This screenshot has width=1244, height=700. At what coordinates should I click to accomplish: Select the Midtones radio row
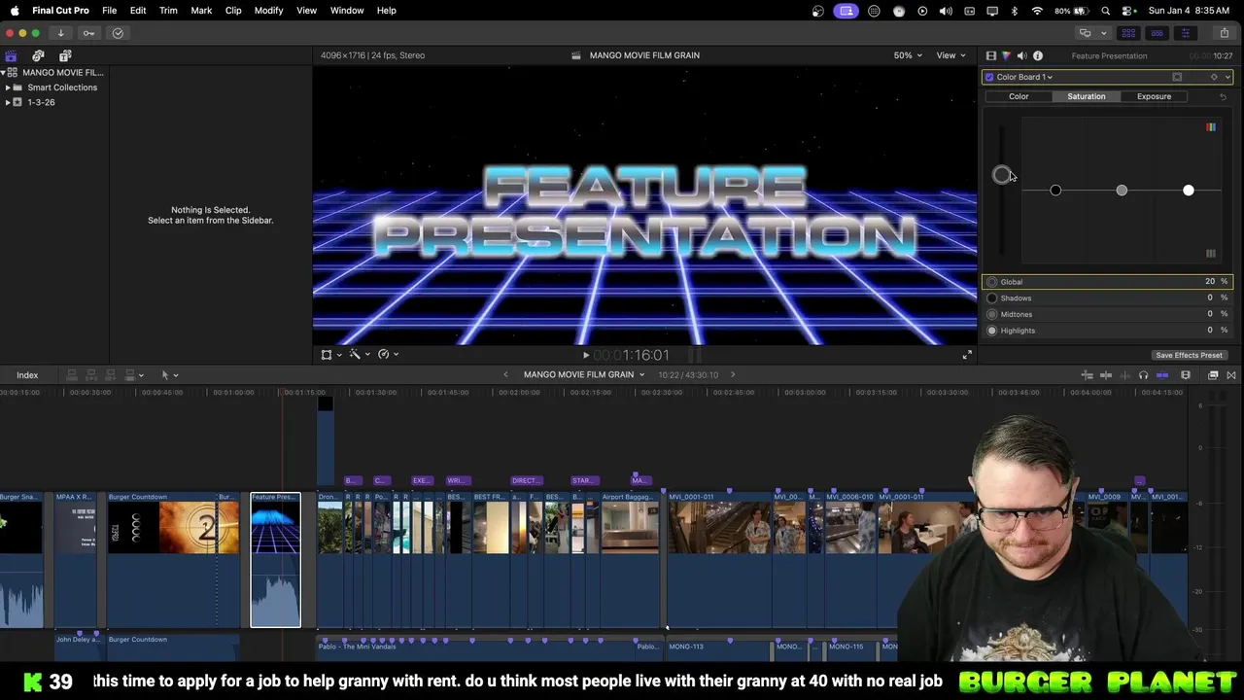tap(1107, 314)
